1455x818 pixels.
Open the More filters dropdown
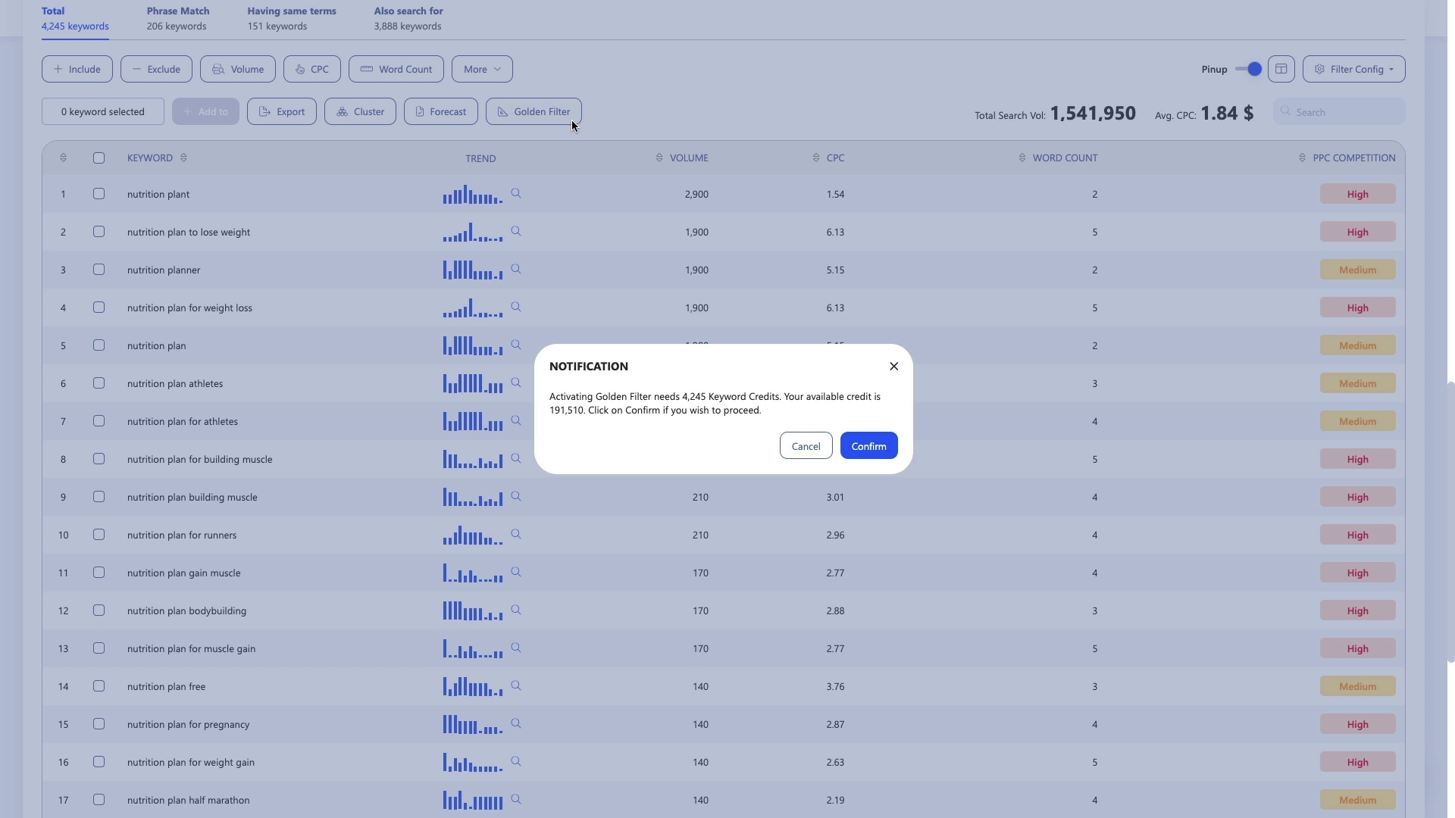click(x=482, y=69)
